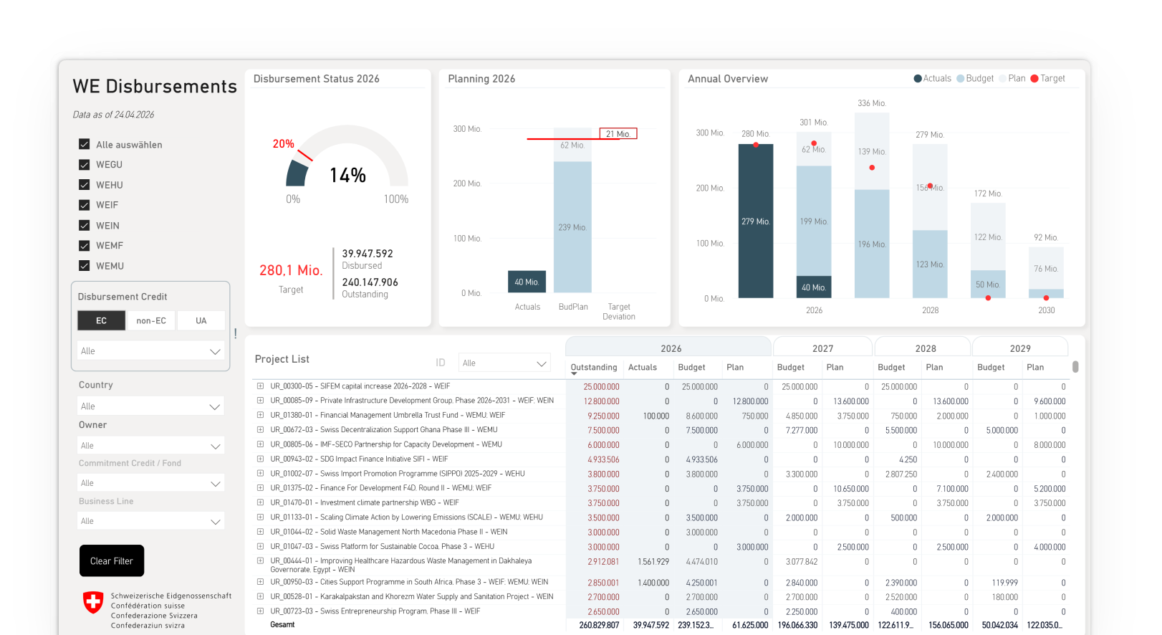Select the non-EC credit tab
The width and height of the screenshot is (1162, 635).
(x=151, y=320)
